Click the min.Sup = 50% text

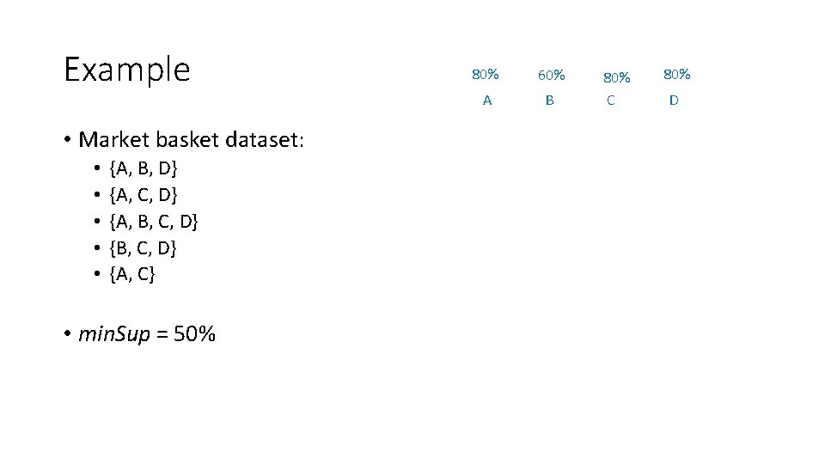147,334
